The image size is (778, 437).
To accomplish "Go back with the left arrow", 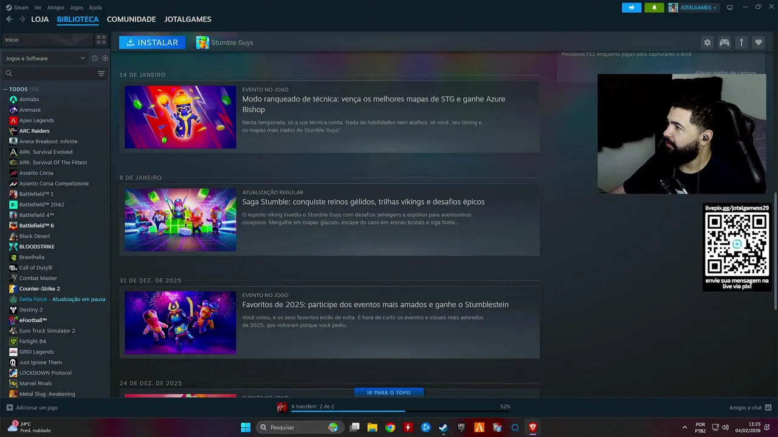I will [9, 19].
